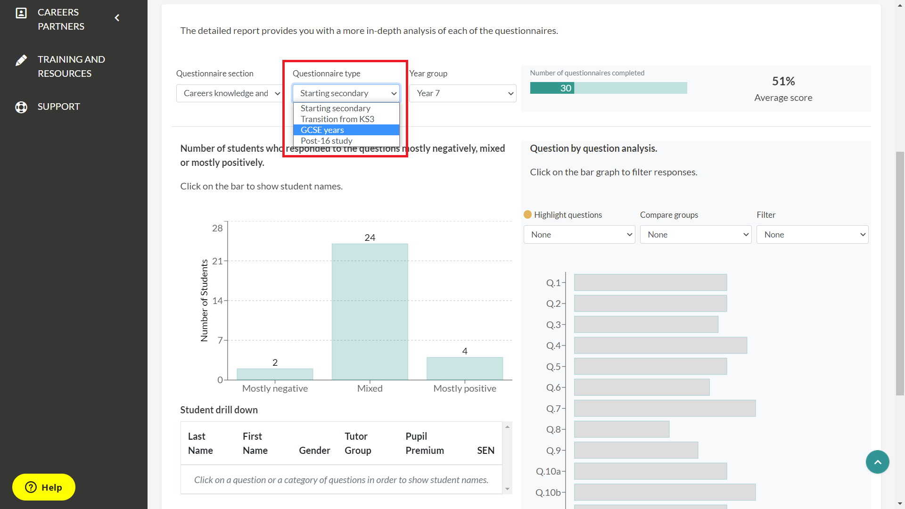Open the Highlight questions dropdown
The height and width of the screenshot is (509, 905).
[x=579, y=235]
